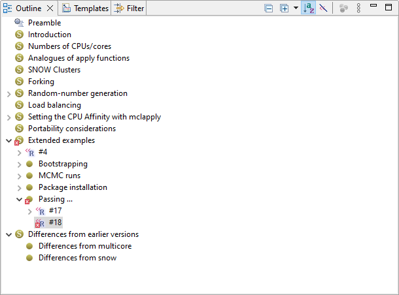Click the Collapse All toolbar icon
This screenshot has height=295, width=399.
pos(269,8)
